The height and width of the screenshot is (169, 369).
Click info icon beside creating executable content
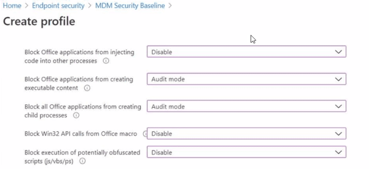pyautogui.click(x=87, y=88)
